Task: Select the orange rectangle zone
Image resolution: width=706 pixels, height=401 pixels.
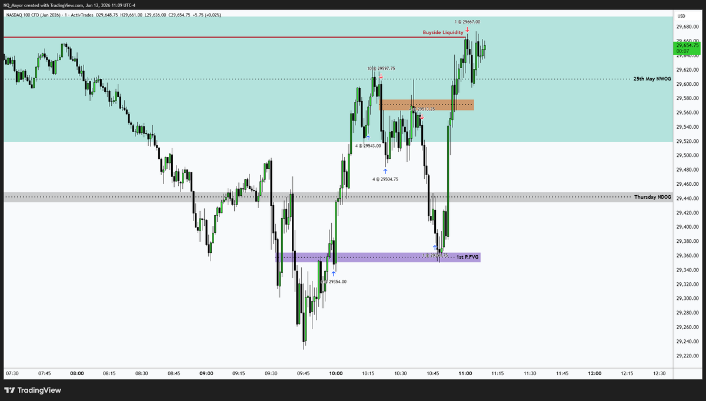Action: (427, 105)
